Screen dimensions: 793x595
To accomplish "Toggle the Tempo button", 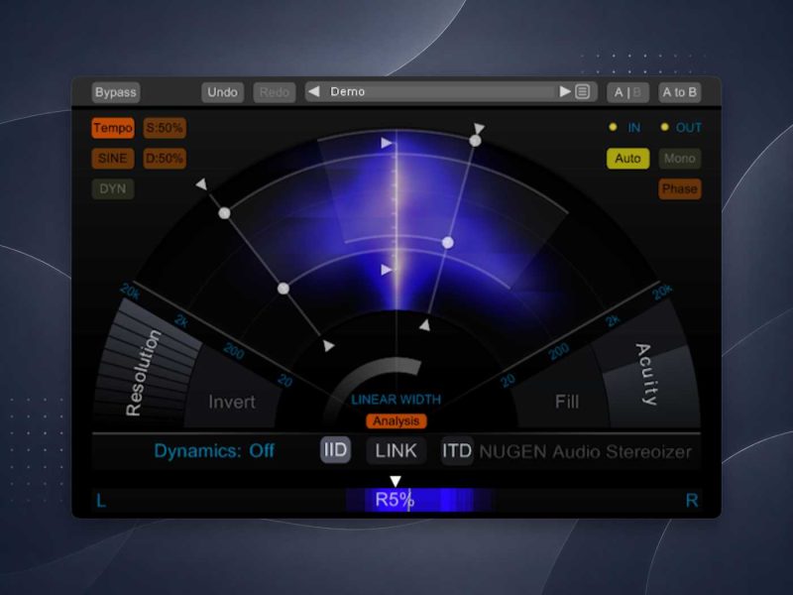I will 113,128.
